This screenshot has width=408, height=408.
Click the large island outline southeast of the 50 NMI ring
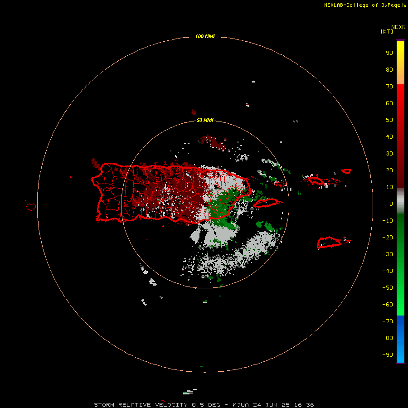(x=329, y=242)
